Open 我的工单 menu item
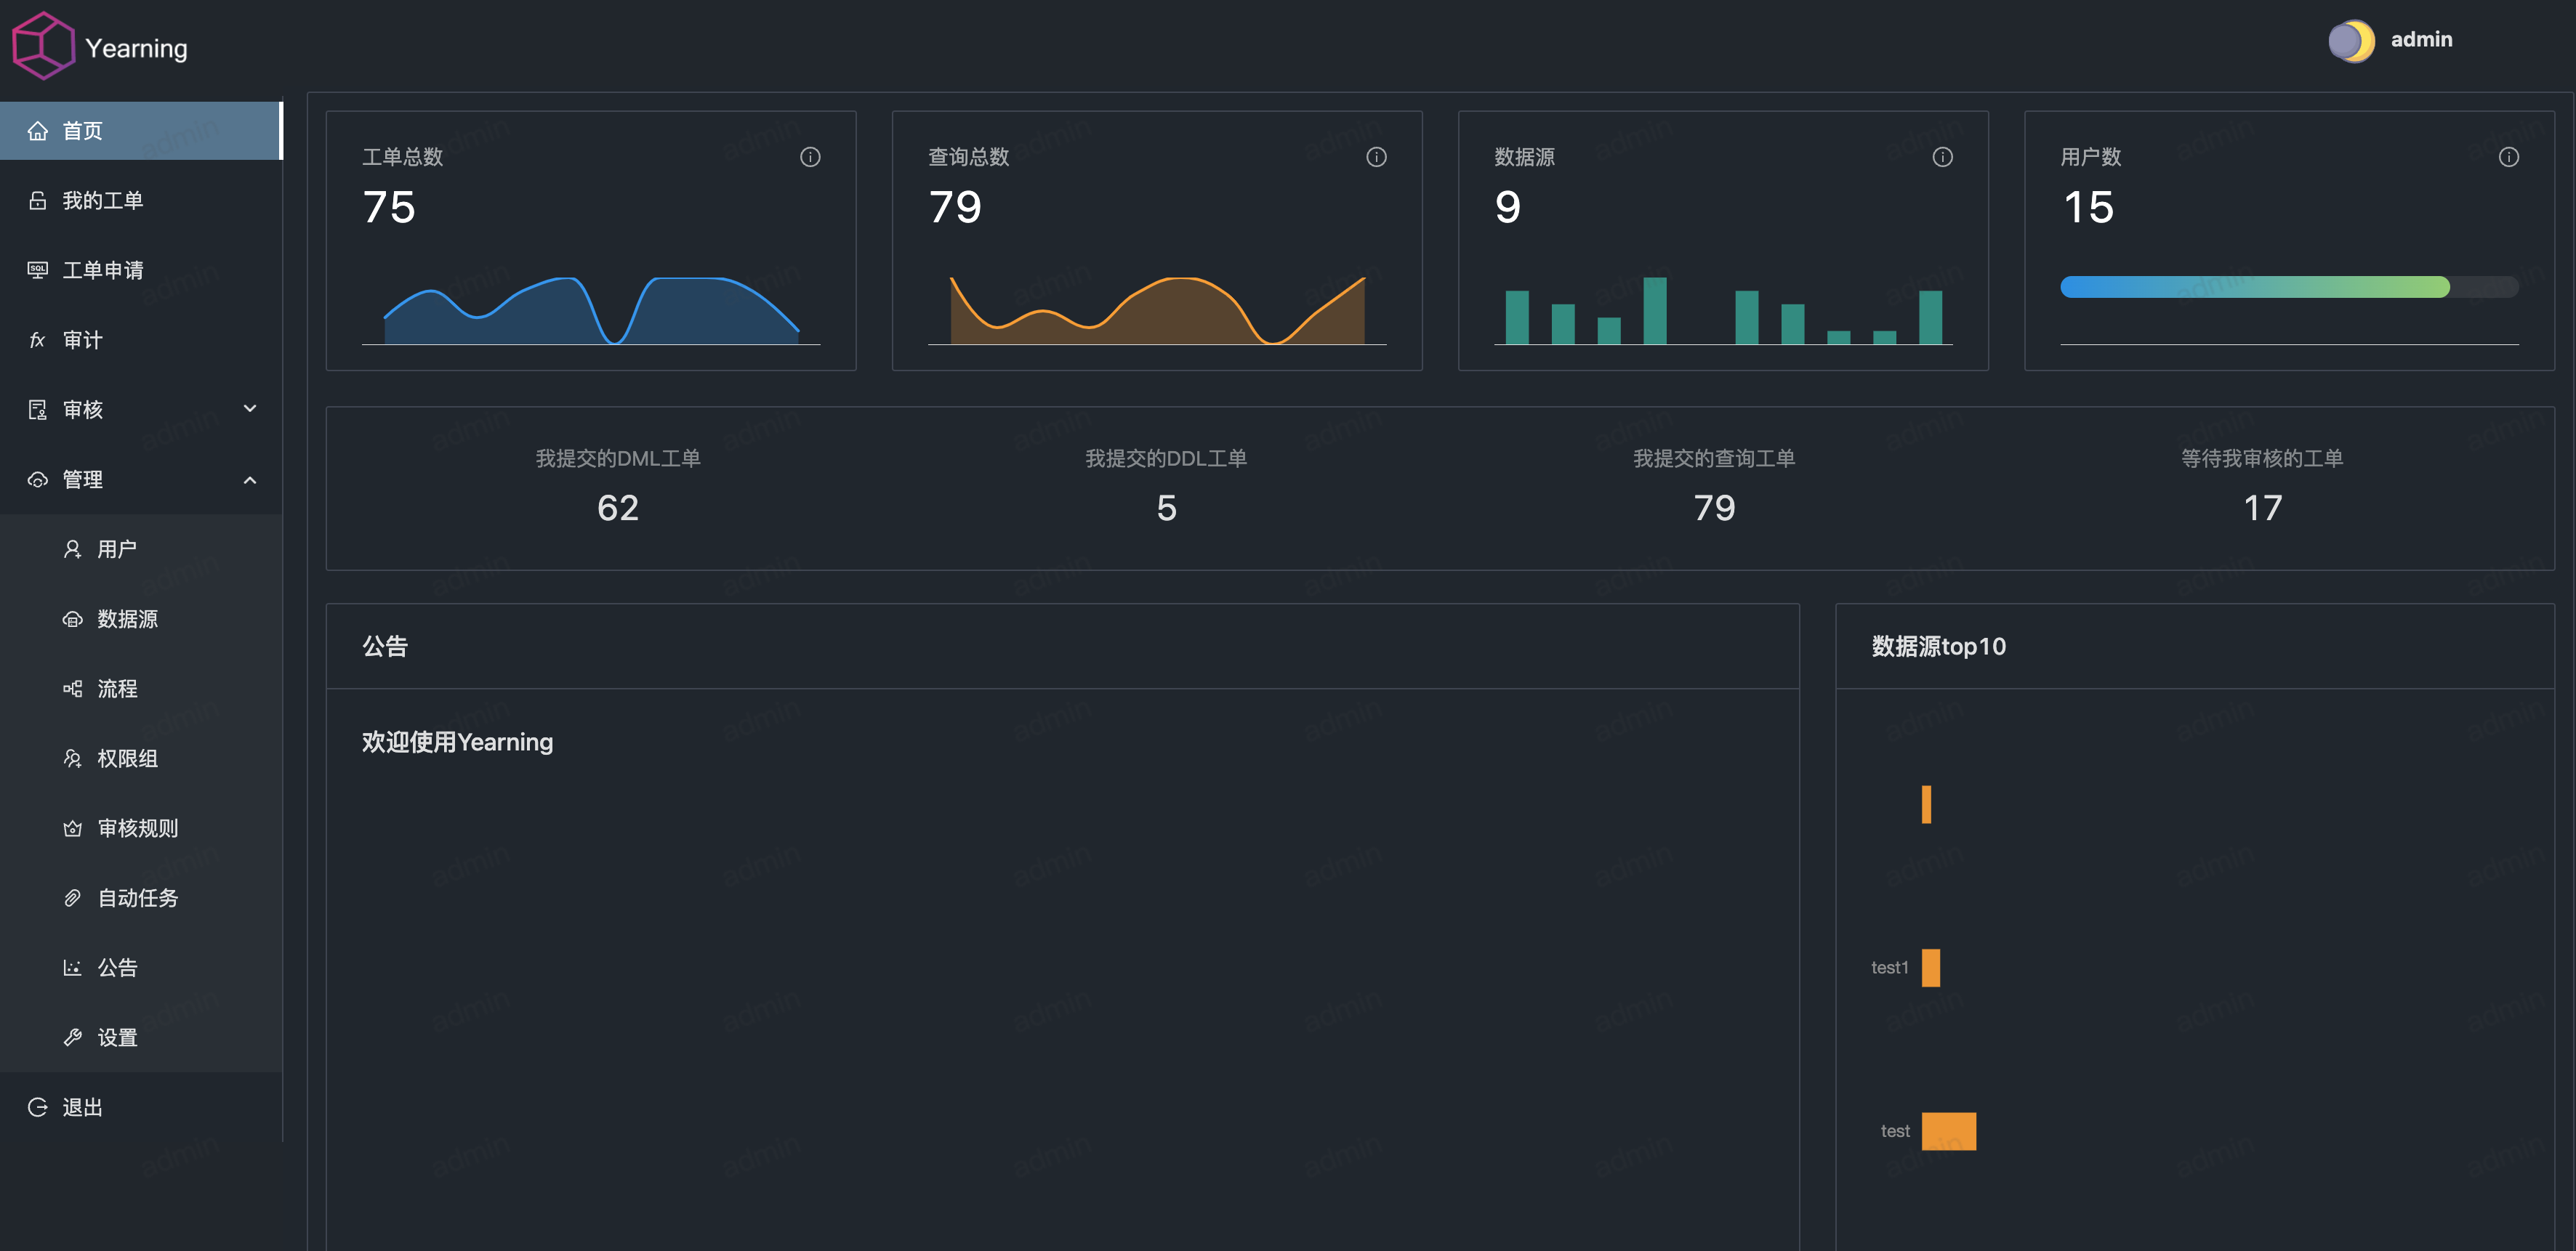Viewport: 2576px width, 1251px height. (102, 201)
